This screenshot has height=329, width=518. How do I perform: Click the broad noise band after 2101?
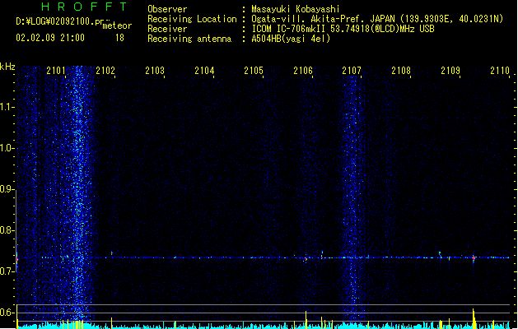pos(78,193)
